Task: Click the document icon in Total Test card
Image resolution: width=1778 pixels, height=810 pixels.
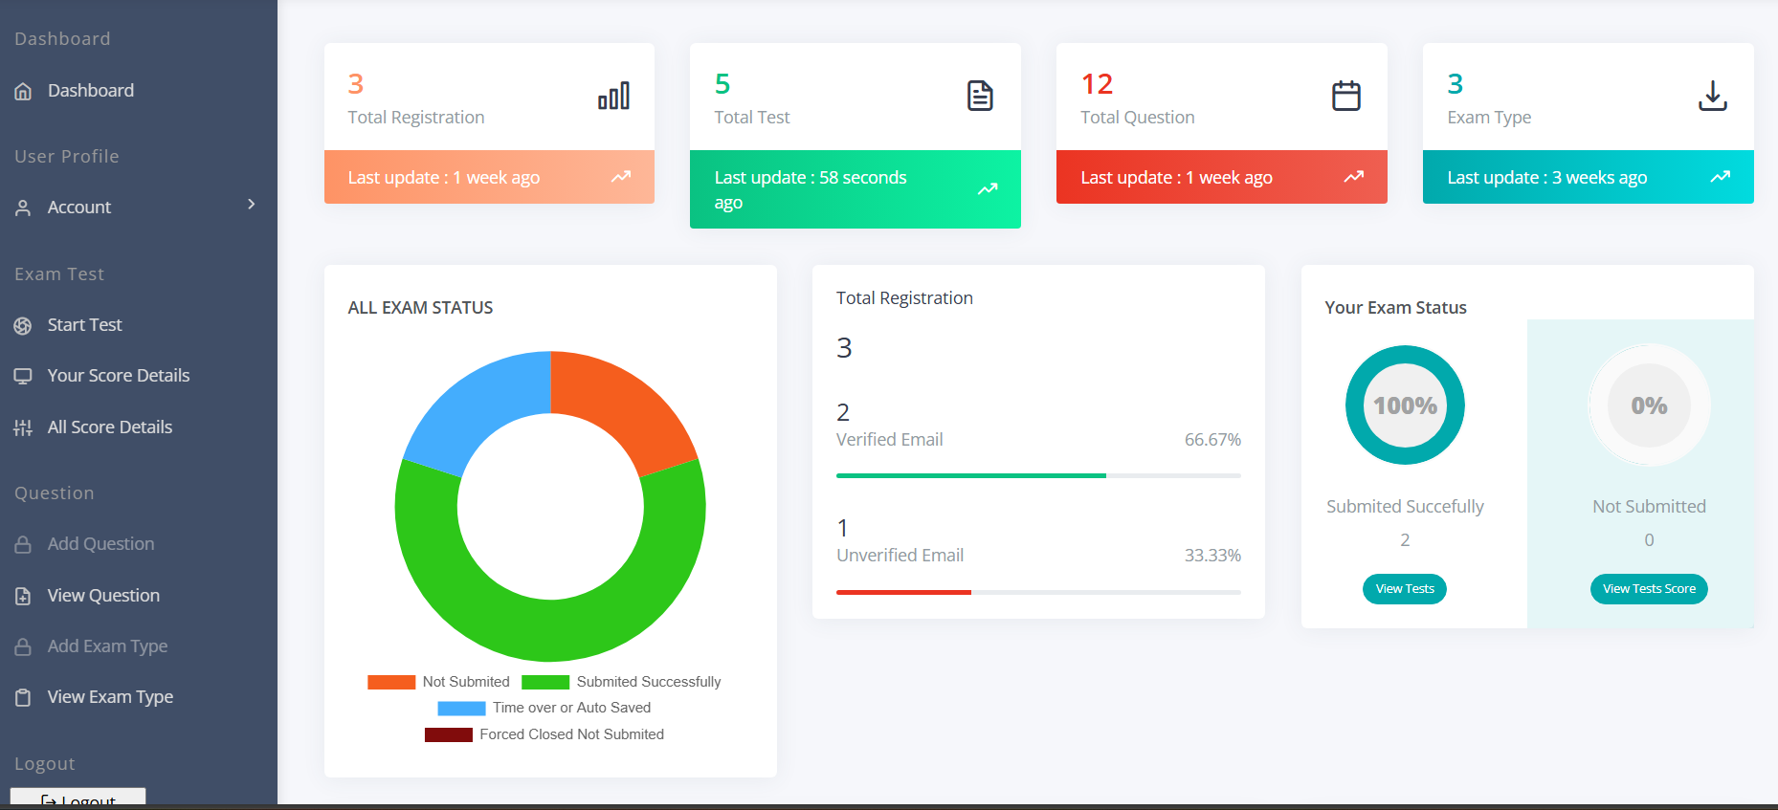Action: (x=980, y=96)
